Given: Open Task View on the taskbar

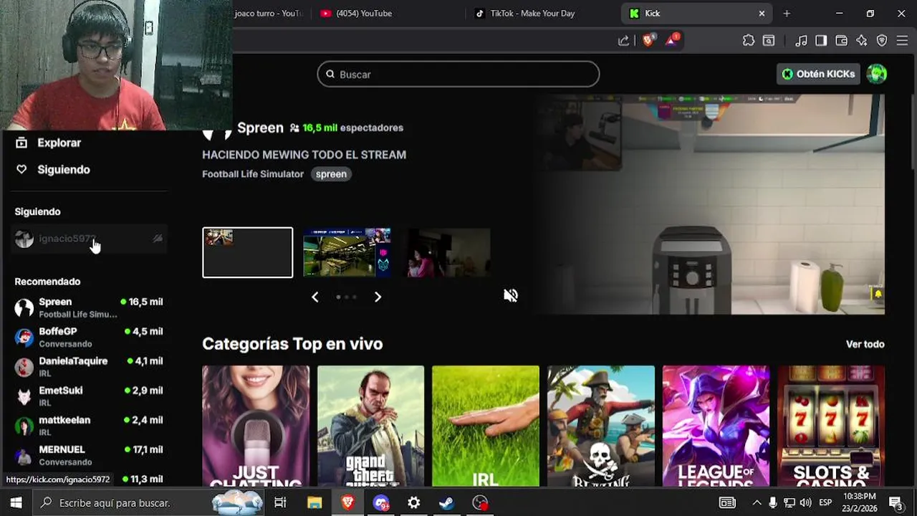Looking at the screenshot, I should point(280,503).
